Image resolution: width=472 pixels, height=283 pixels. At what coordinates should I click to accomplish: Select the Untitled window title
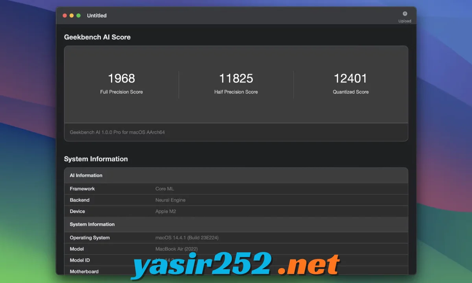click(97, 16)
